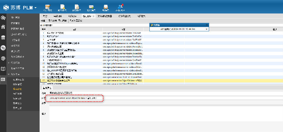Close the currently active tab with x
Image resolution: width=283 pixels, height=132 pixels.
click(94, 16)
